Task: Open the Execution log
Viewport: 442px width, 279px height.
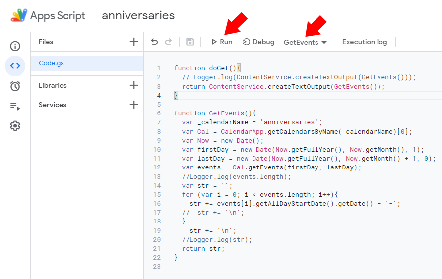Action: pos(365,42)
